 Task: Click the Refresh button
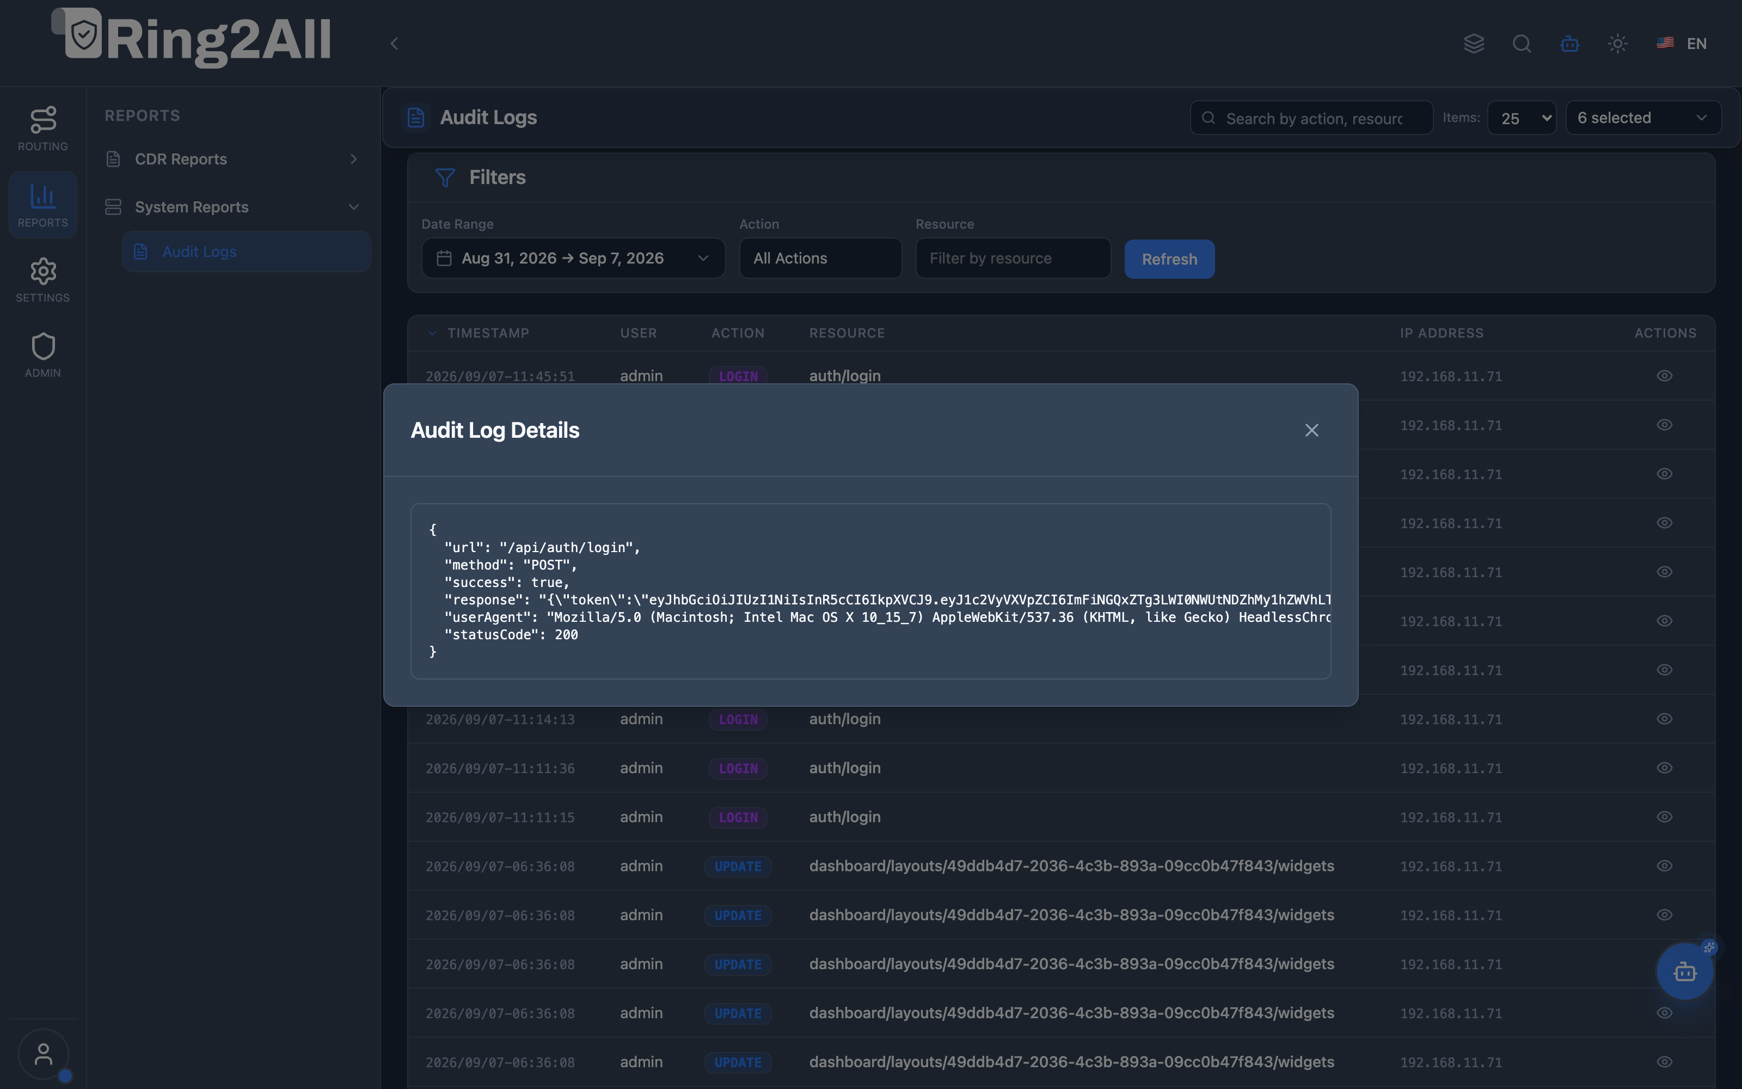1169,259
